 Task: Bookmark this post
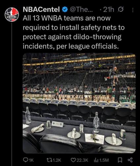tap(120, 160)
